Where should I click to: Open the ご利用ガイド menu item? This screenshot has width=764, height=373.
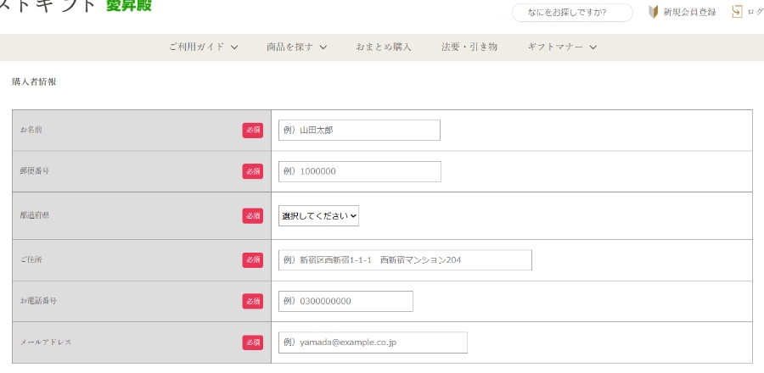pyautogui.click(x=196, y=47)
